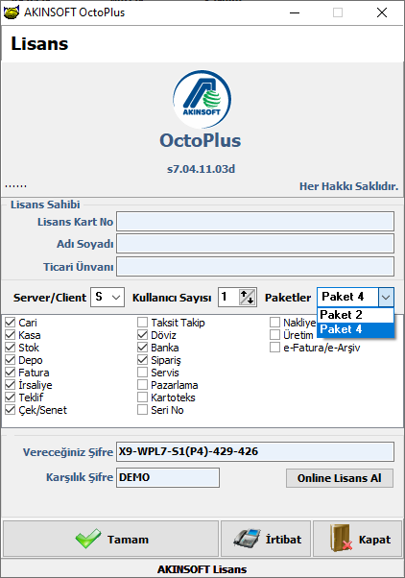
Task: Toggle the Kasa module checkbox
Action: tap(10, 335)
